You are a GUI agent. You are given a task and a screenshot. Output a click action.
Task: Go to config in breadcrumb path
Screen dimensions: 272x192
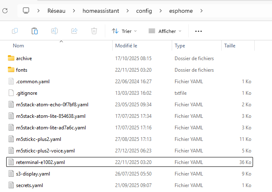(144, 10)
